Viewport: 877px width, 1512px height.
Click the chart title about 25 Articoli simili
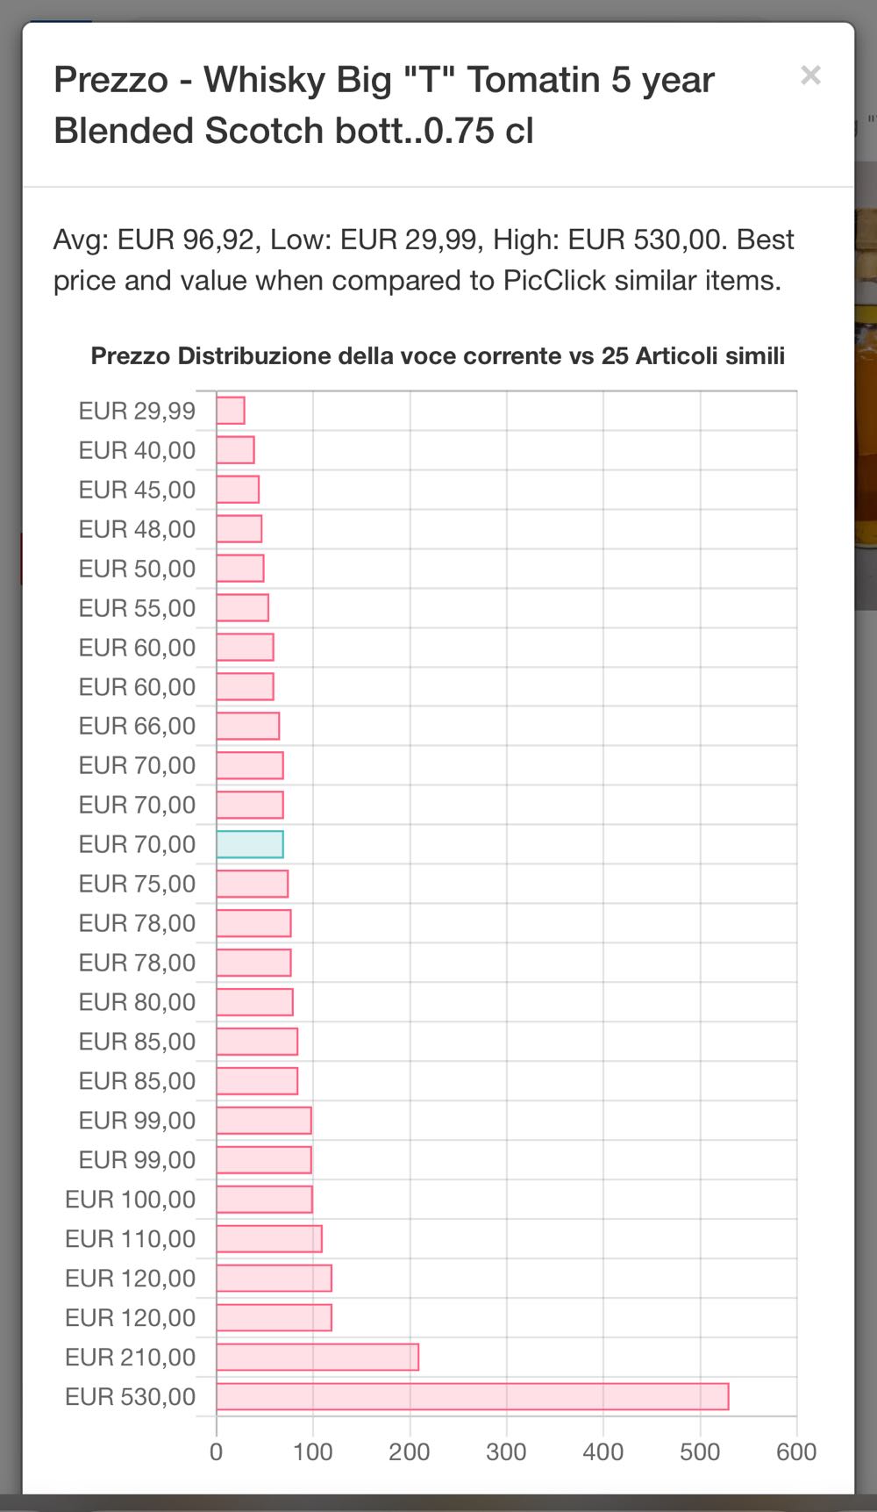pos(438,356)
